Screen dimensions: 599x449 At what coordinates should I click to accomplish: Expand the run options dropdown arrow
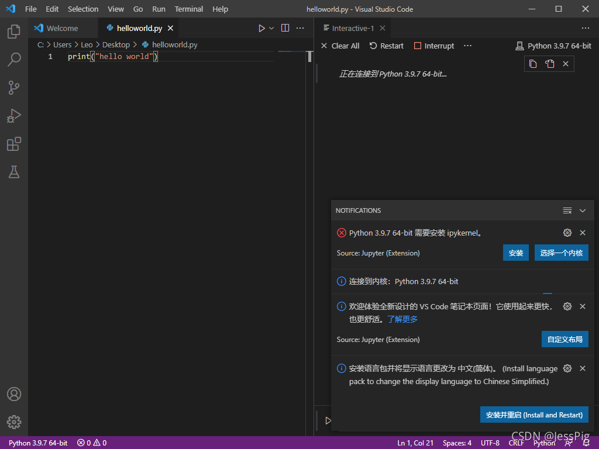click(x=271, y=28)
